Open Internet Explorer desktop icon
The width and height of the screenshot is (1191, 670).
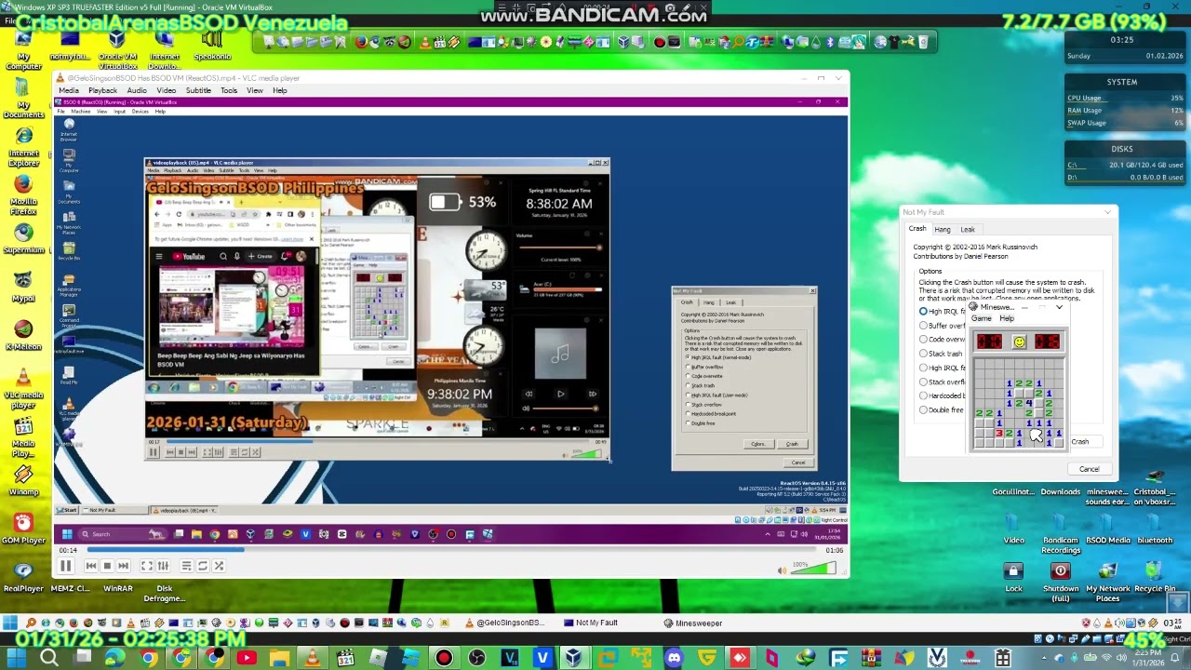23,147
